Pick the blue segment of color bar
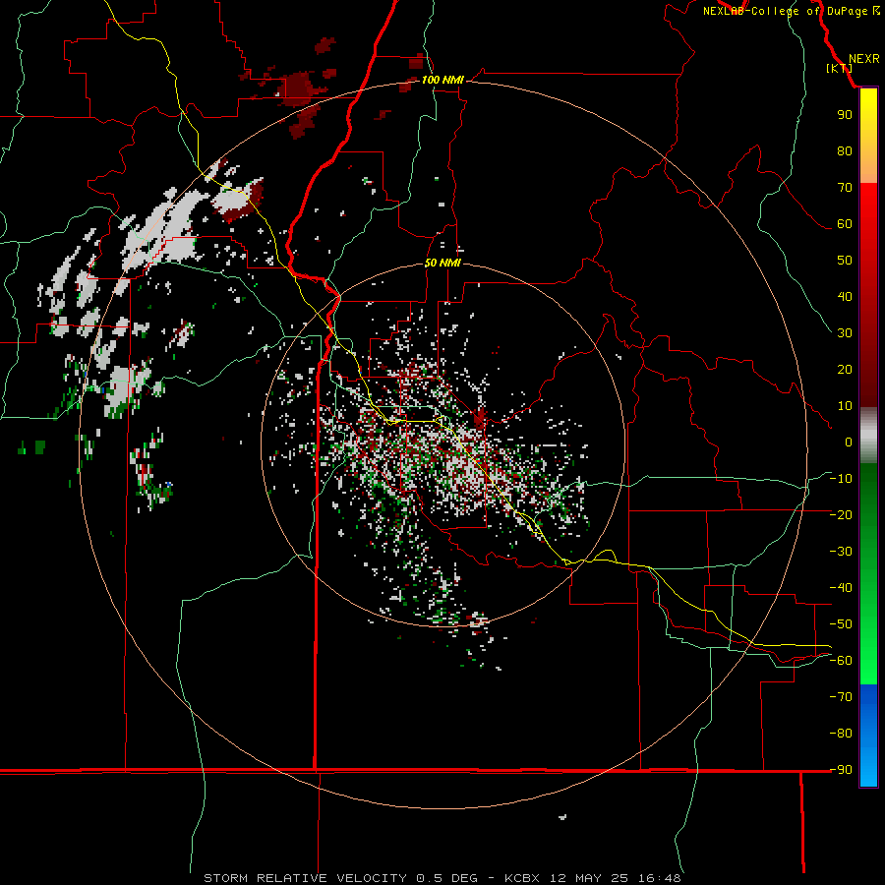This screenshot has height=885, width=885. click(x=868, y=736)
